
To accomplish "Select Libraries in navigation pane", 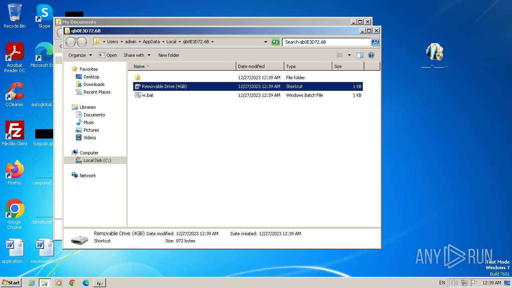I will tap(87, 107).
